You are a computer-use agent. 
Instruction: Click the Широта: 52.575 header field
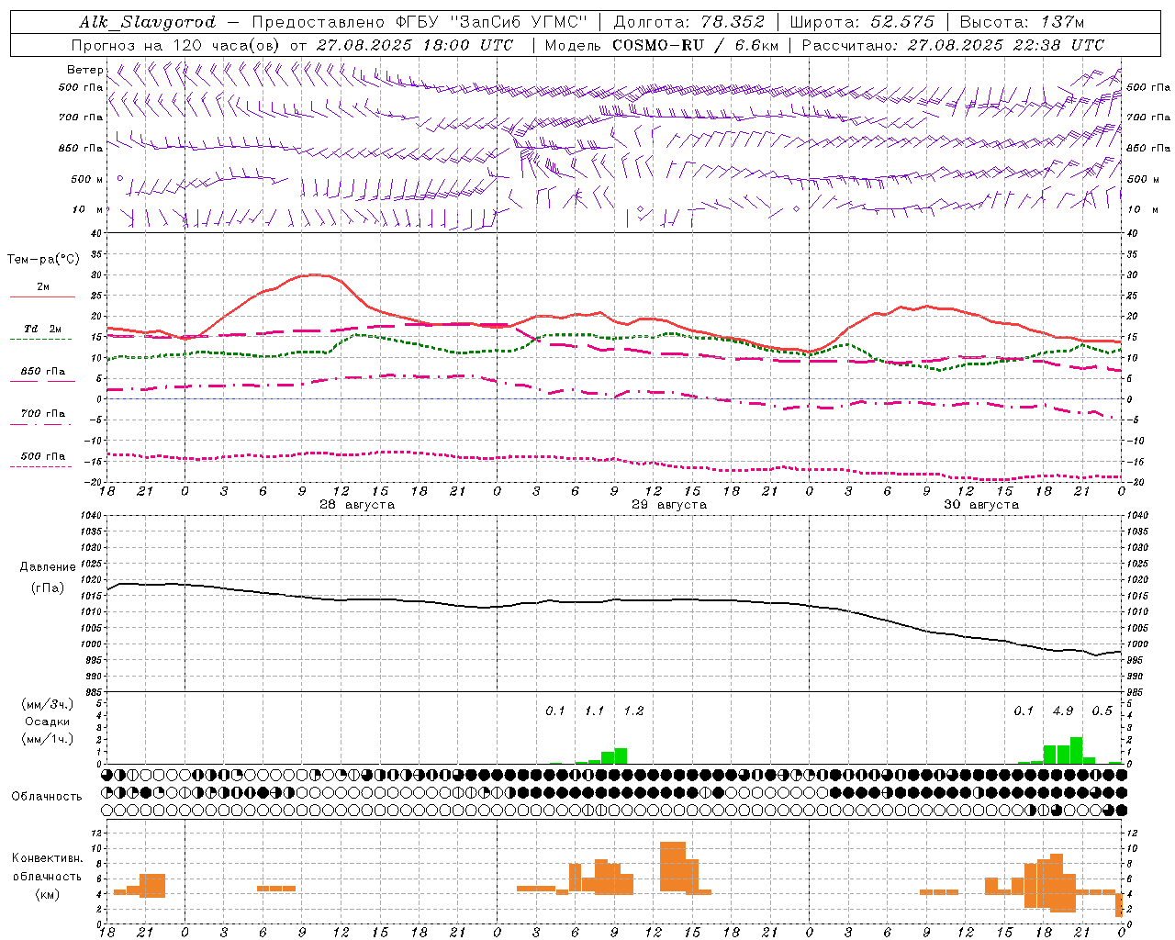pos(862,22)
